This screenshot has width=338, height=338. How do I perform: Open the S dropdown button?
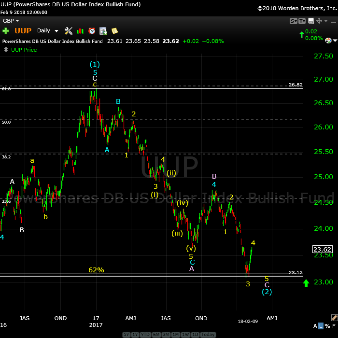(294, 21)
